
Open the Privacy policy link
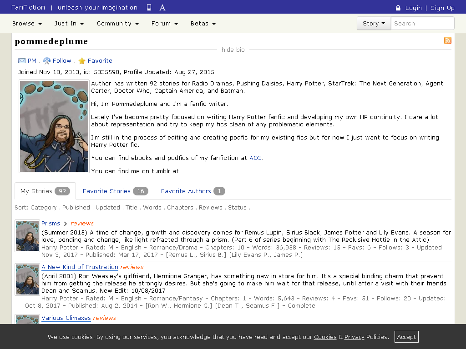click(354, 337)
